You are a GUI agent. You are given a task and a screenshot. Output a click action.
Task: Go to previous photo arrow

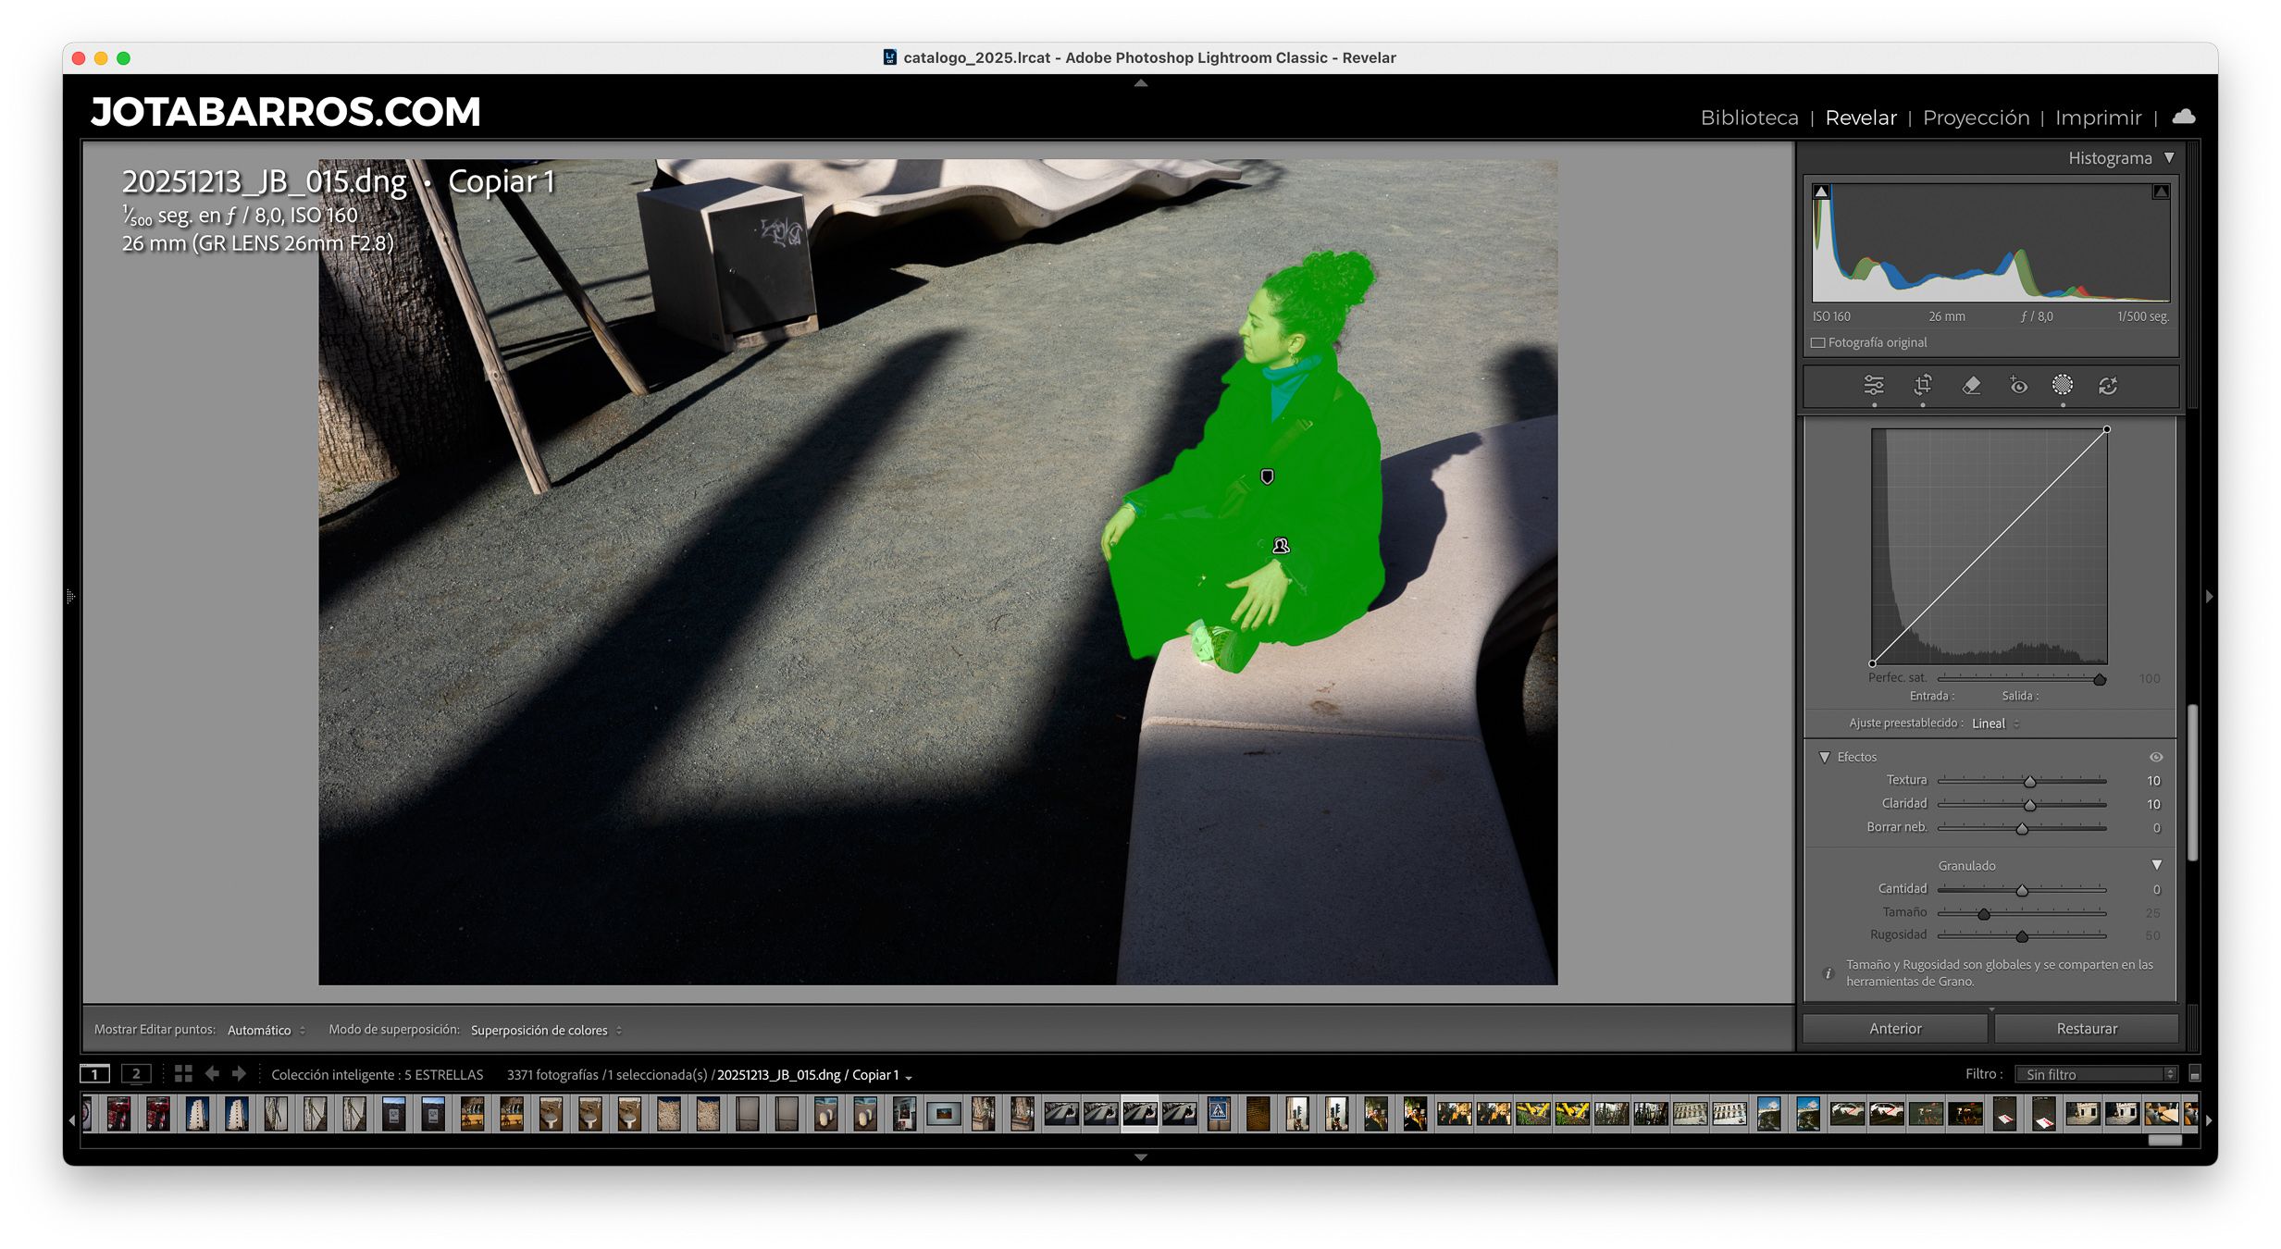coord(212,1073)
